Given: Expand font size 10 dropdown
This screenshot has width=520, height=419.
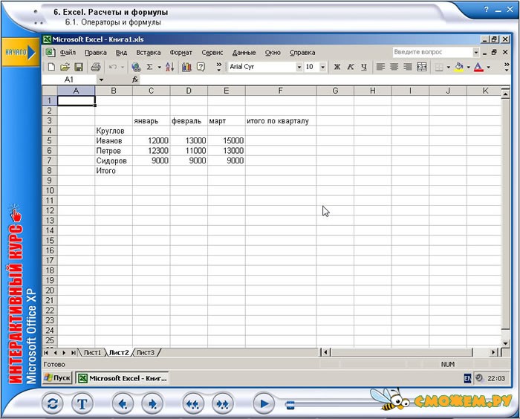Looking at the screenshot, I should 322,67.
